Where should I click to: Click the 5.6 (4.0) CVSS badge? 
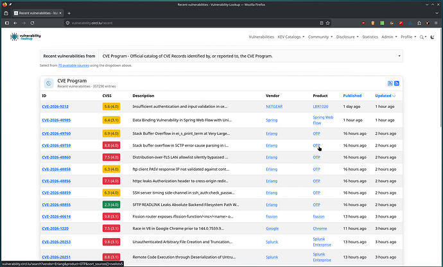pos(111,107)
